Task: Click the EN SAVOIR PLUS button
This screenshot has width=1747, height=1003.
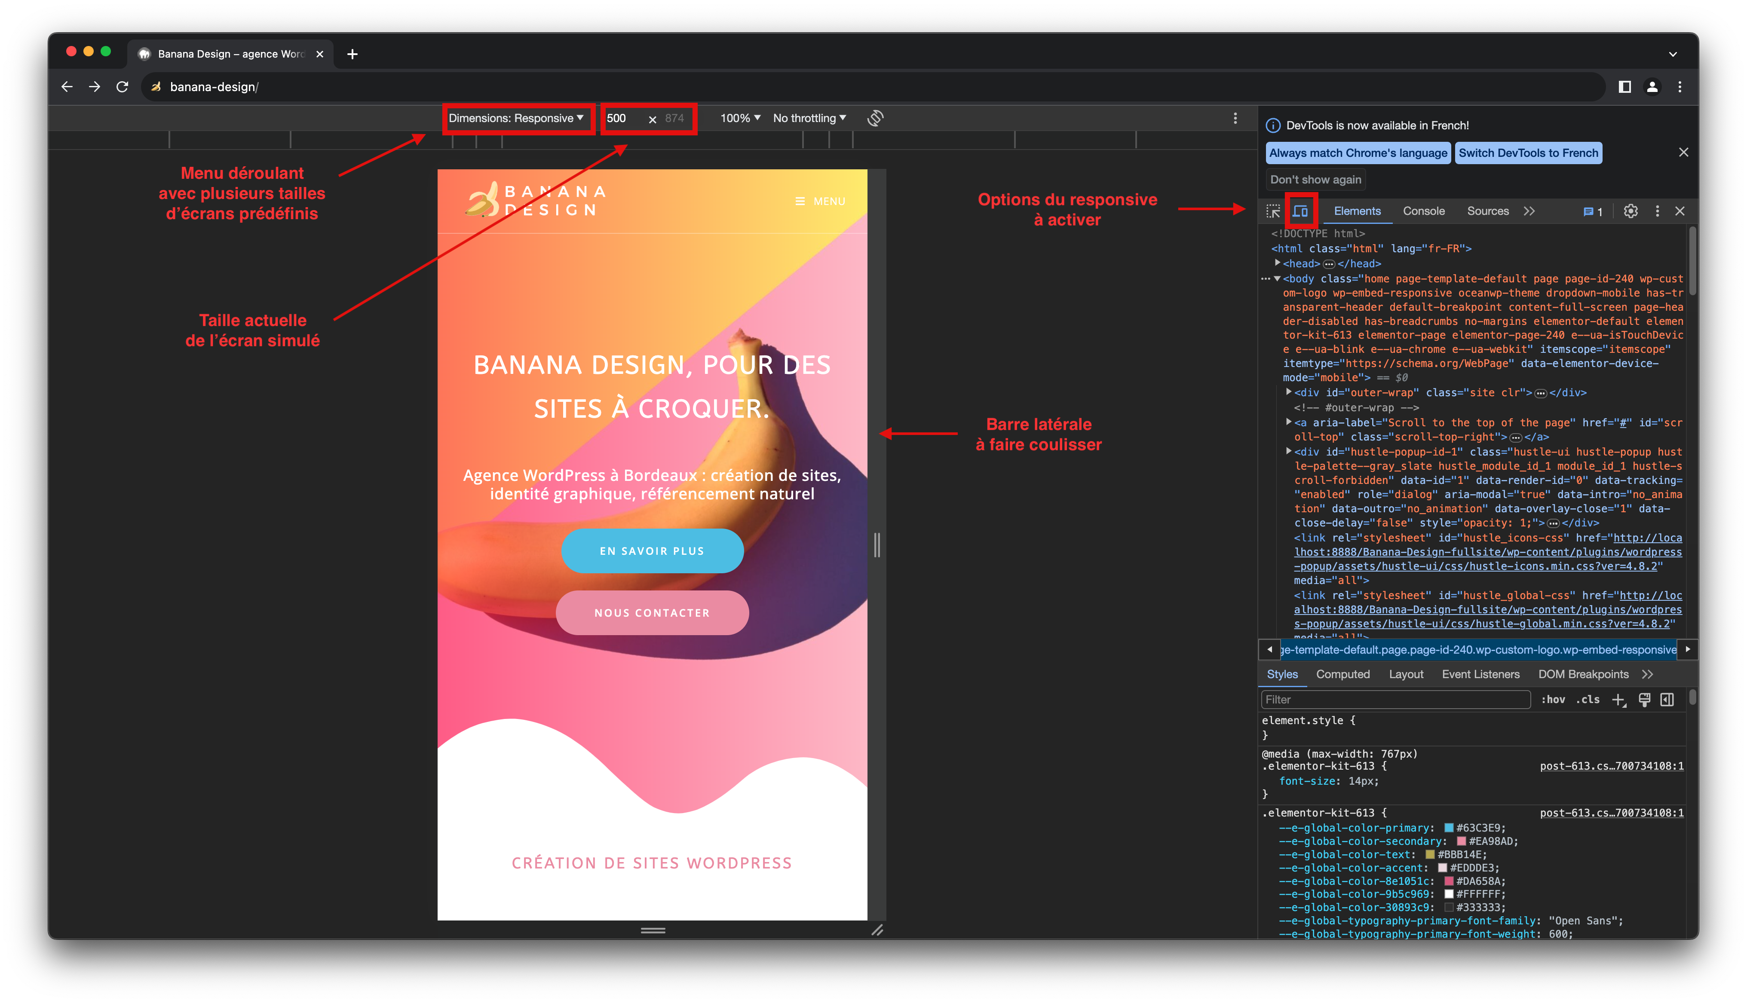Action: pos(652,551)
